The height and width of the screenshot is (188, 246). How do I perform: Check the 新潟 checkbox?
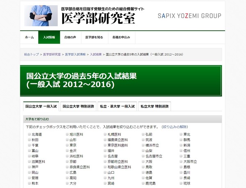181,145
